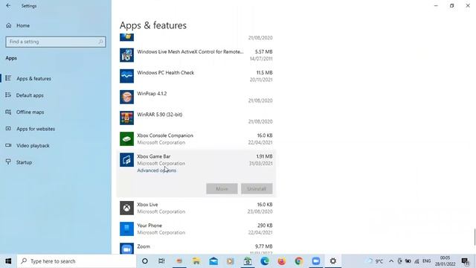Viewport: 476px width, 268px height.
Task: Select the Zoom entry name
Action: pyautogui.click(x=144, y=246)
